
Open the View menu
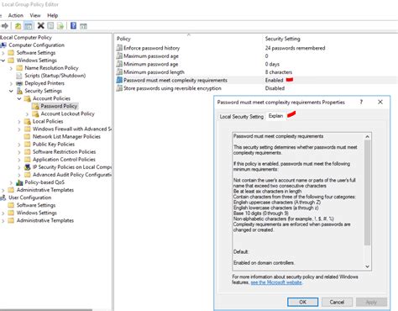[x=35, y=15]
